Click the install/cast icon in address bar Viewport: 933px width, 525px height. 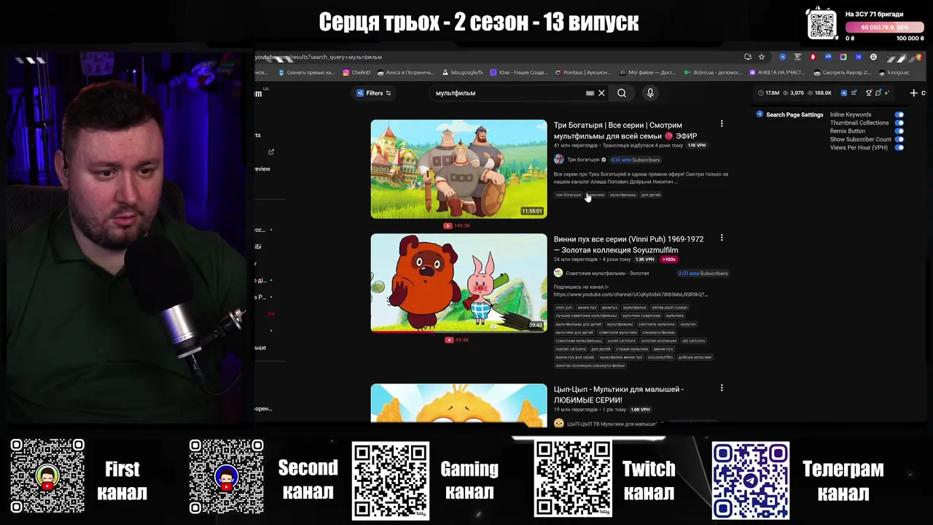point(748,57)
